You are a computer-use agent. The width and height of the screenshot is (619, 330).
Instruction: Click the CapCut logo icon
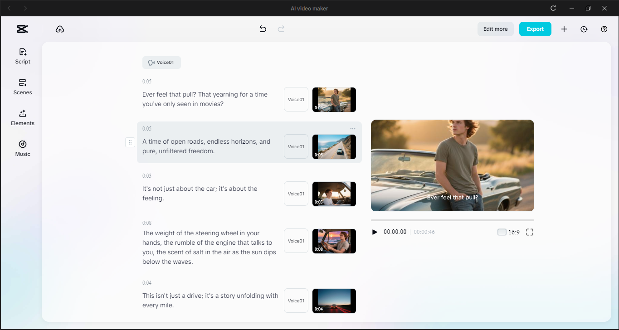click(22, 29)
